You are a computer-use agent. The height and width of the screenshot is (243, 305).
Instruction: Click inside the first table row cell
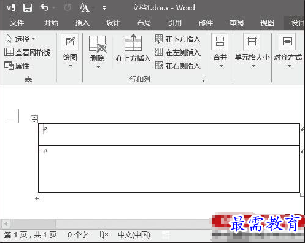[x=169, y=134]
